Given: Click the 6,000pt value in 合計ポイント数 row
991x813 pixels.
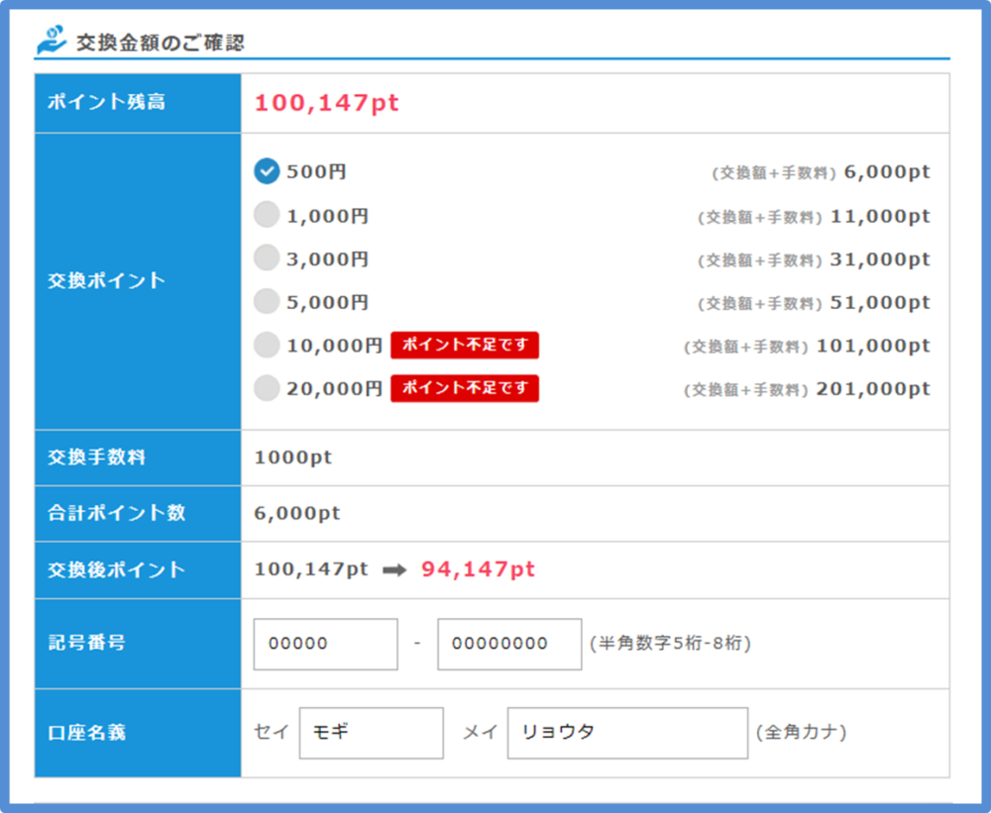Looking at the screenshot, I should (297, 513).
